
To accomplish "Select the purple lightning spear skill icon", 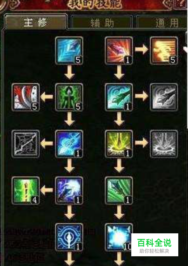I will point(69,190).
